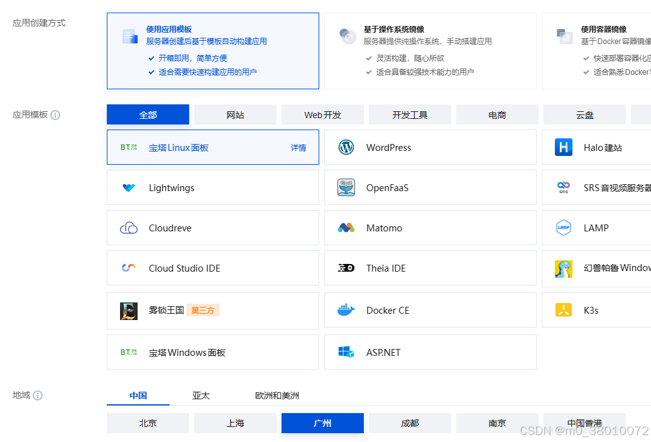Choose the 成都 region button
Screen dimensions: 651x442
tap(410, 423)
